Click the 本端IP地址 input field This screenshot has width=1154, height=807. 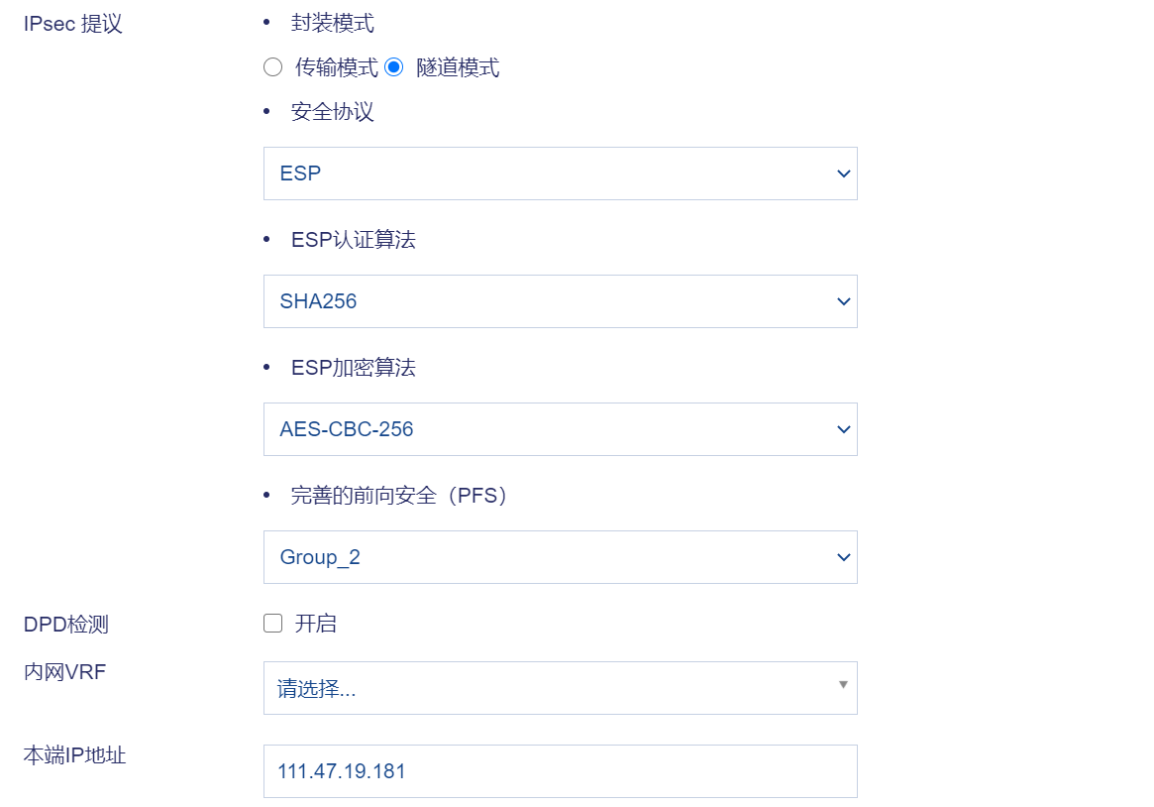pos(560,771)
